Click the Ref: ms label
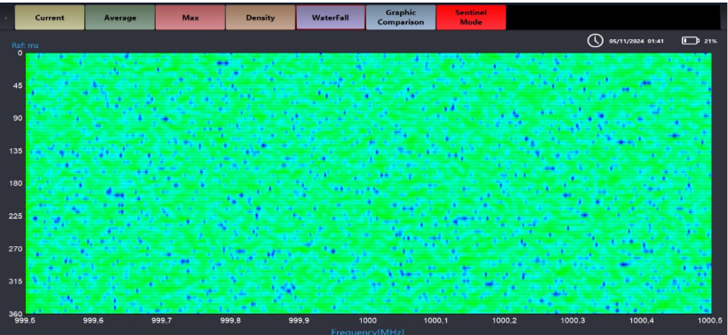Image resolution: width=728 pixels, height=335 pixels. (x=25, y=45)
